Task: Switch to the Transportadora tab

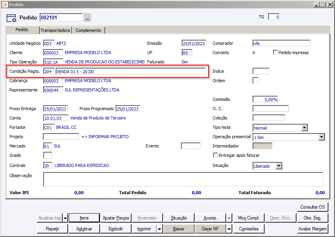Action: [x=55, y=30]
